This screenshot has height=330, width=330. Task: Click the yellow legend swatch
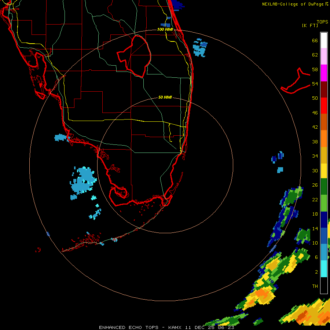[x=324, y=170]
